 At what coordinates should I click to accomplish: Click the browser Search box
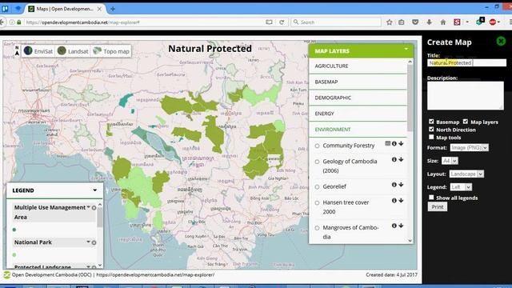[336, 22]
